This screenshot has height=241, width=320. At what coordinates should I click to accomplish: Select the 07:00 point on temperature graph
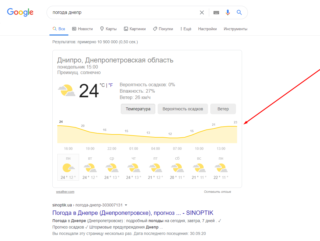click(177, 138)
